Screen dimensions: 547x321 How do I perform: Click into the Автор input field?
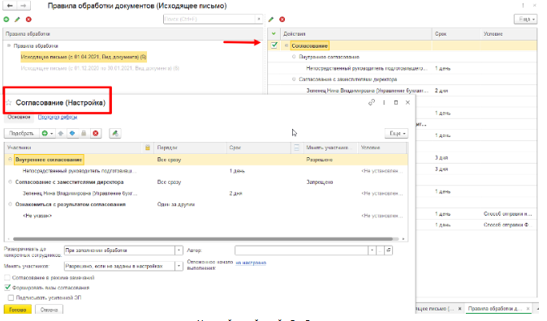(x=301, y=250)
